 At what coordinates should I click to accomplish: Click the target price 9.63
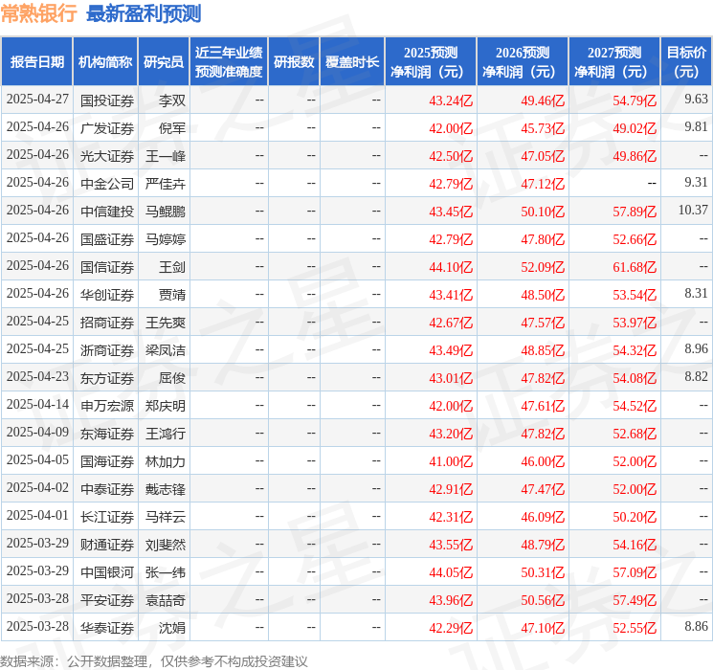696,99
